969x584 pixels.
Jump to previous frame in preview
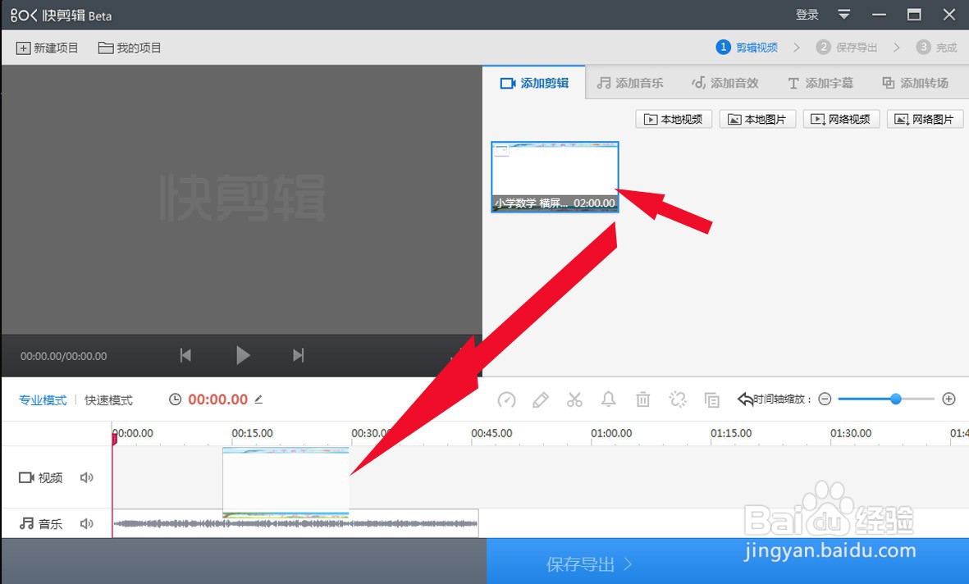[x=185, y=355]
